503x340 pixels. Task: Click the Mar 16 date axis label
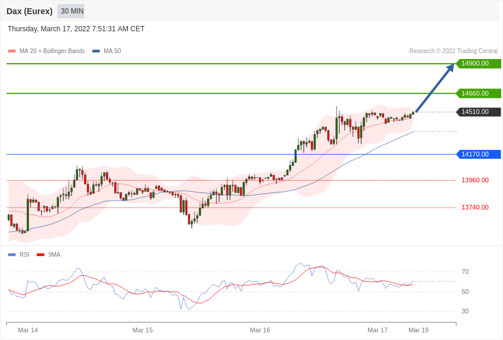(260, 330)
